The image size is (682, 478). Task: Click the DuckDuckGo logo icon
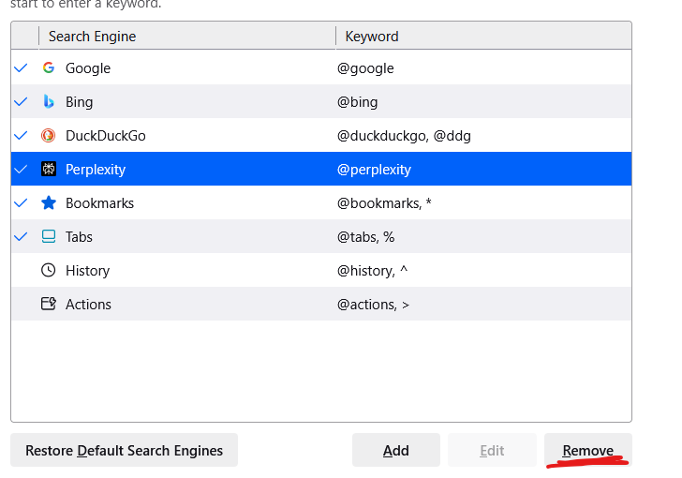click(49, 136)
